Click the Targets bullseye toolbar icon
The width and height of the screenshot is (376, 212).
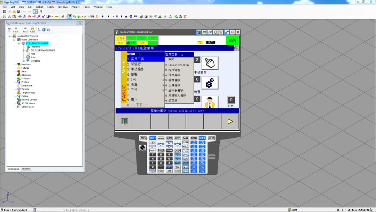pyautogui.click(x=151, y=17)
